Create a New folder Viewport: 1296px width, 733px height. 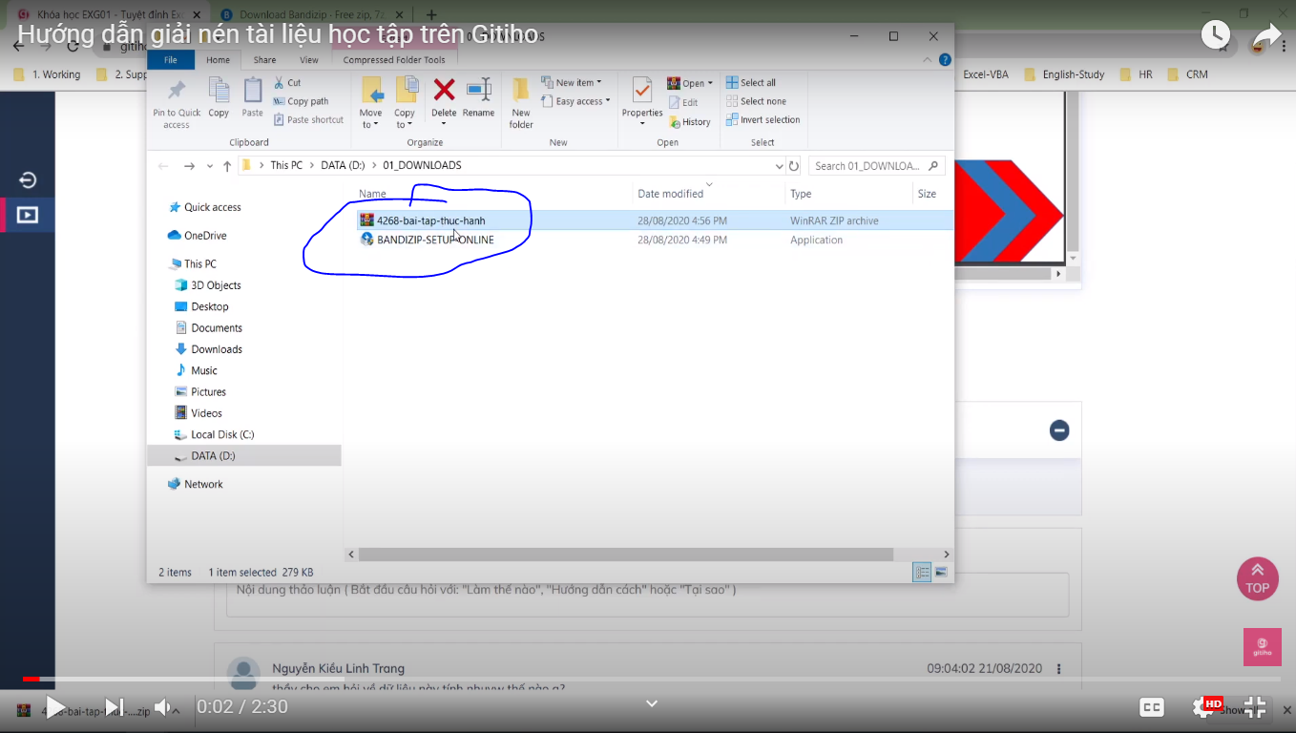coord(521,104)
